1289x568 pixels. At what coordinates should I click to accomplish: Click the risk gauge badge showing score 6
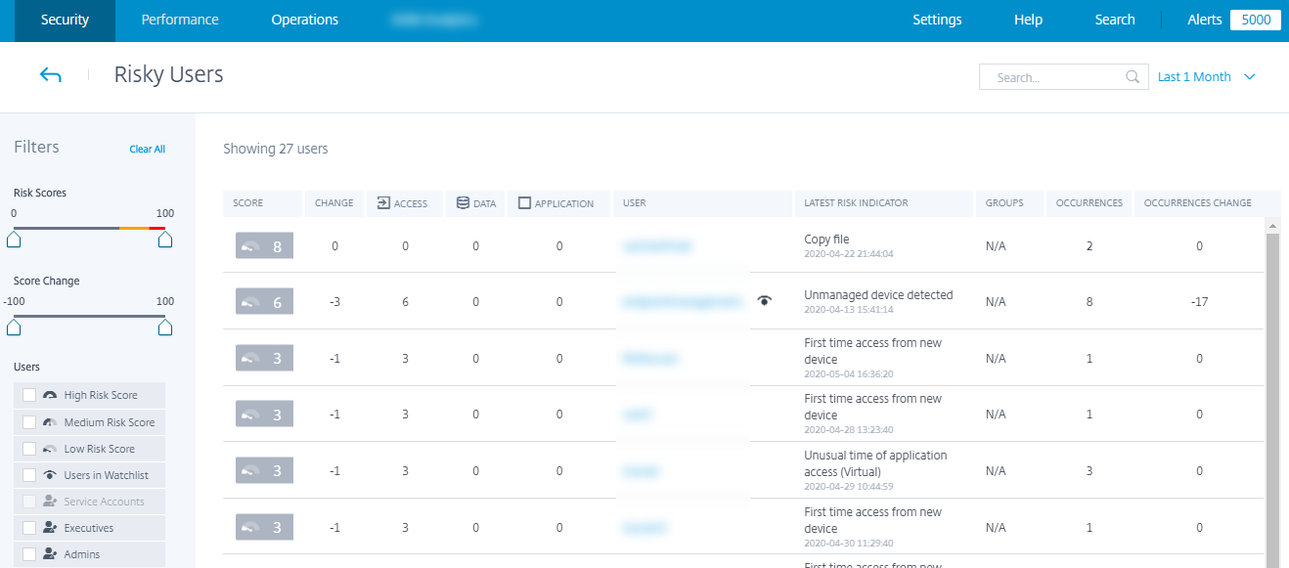point(264,302)
